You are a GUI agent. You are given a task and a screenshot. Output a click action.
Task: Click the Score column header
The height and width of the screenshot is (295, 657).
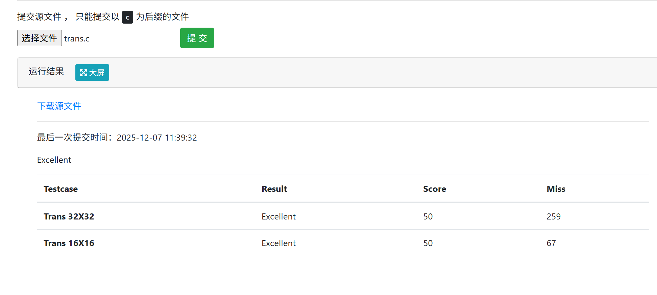click(x=434, y=189)
